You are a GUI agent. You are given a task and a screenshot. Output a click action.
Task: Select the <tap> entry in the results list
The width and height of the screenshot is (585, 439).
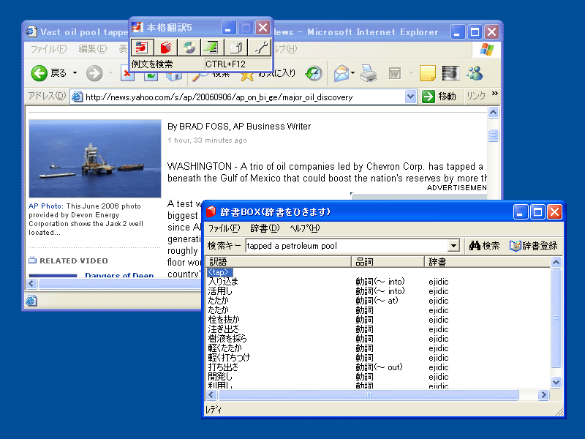219,272
